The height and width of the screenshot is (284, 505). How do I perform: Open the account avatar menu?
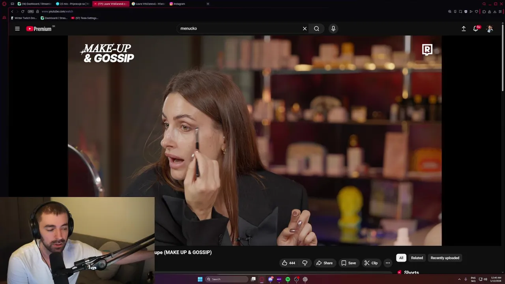pyautogui.click(x=490, y=28)
